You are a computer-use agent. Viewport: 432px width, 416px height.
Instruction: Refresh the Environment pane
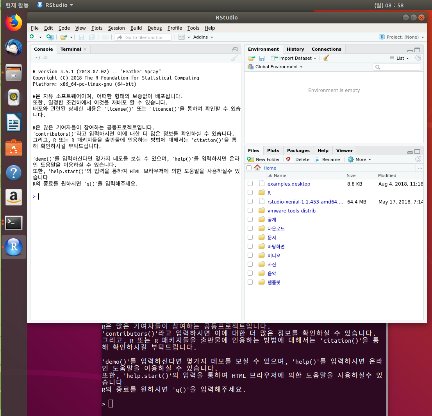(x=418, y=58)
